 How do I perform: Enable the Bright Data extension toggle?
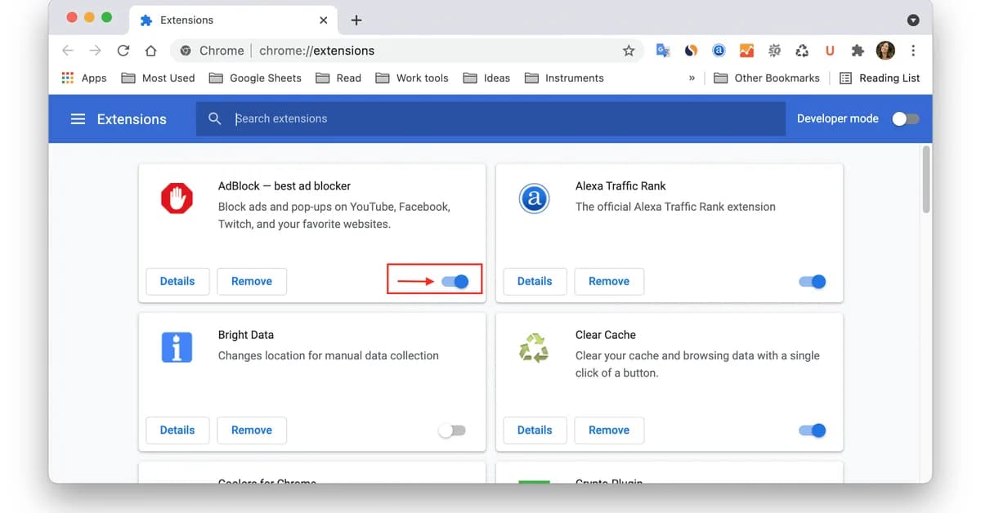click(452, 430)
